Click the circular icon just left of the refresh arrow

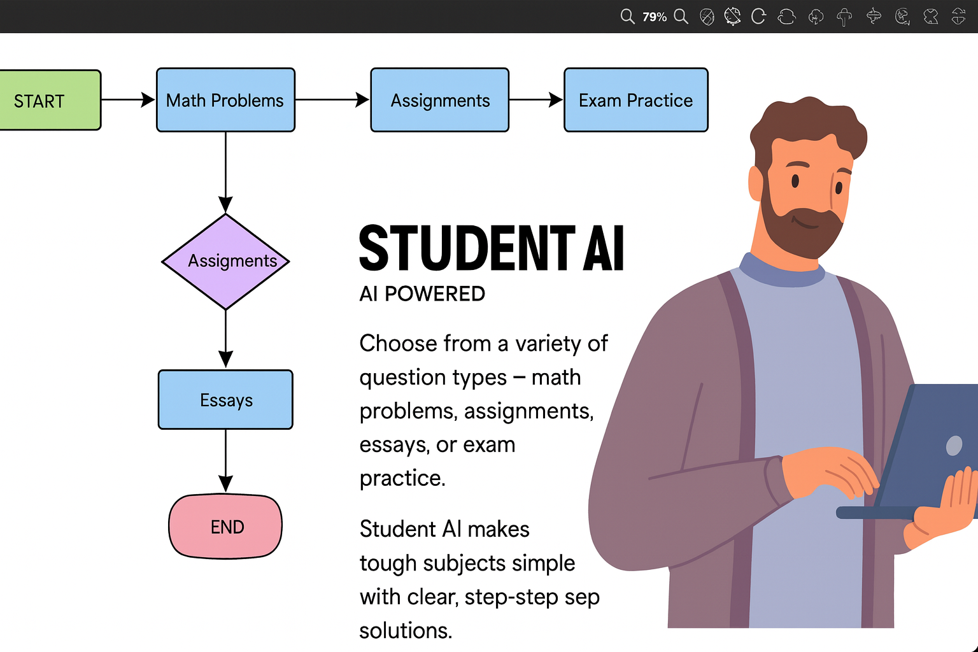(x=732, y=17)
